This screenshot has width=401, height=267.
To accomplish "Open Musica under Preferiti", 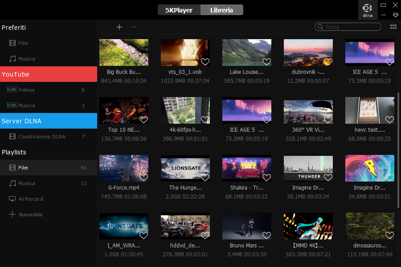I will (x=26, y=59).
